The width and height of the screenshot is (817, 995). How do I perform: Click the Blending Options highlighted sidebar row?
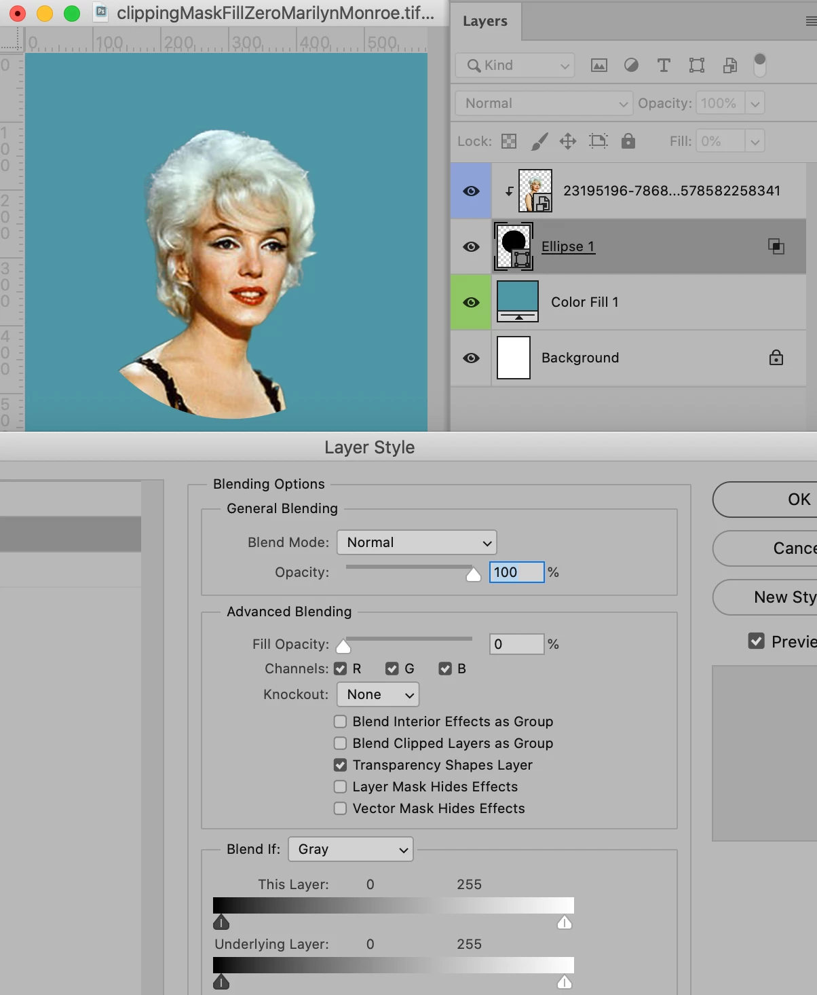coord(71,534)
